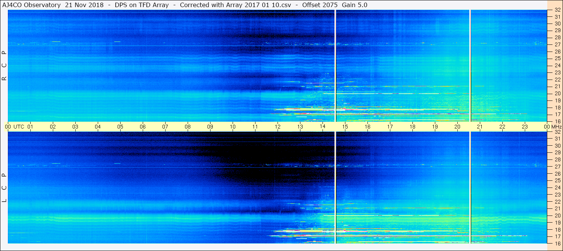
Task: Click the 16 MHz frequency label of LCP panel
Action: point(557,243)
